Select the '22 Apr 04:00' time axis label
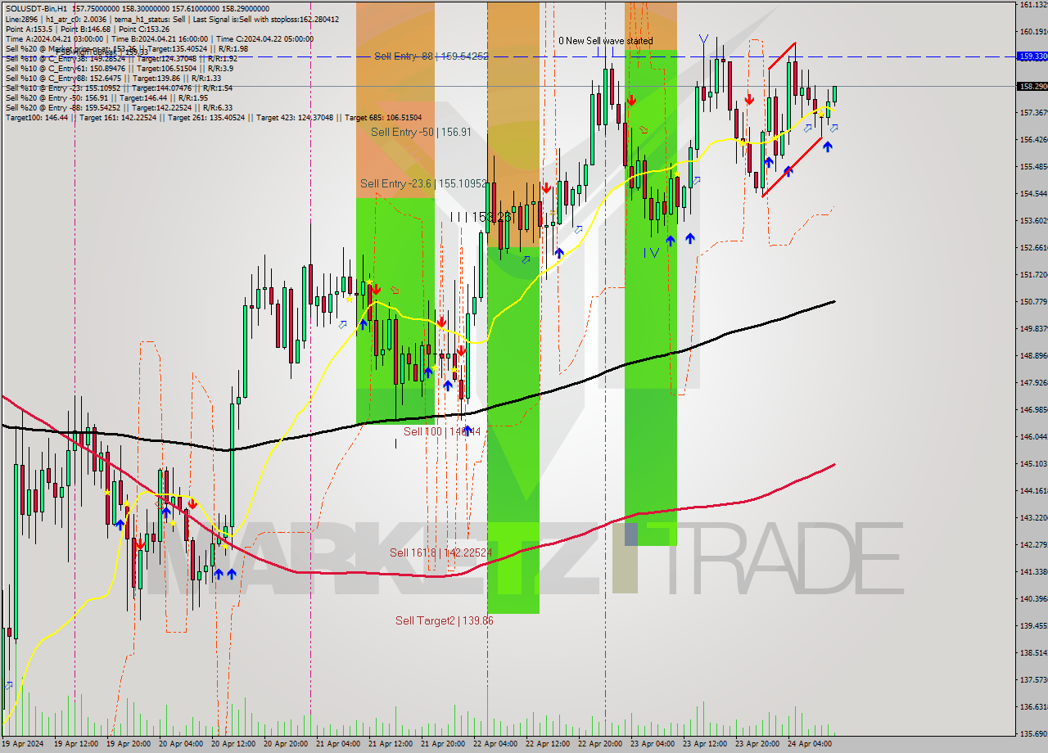Screen dimensions: 1048x753 click(x=495, y=744)
